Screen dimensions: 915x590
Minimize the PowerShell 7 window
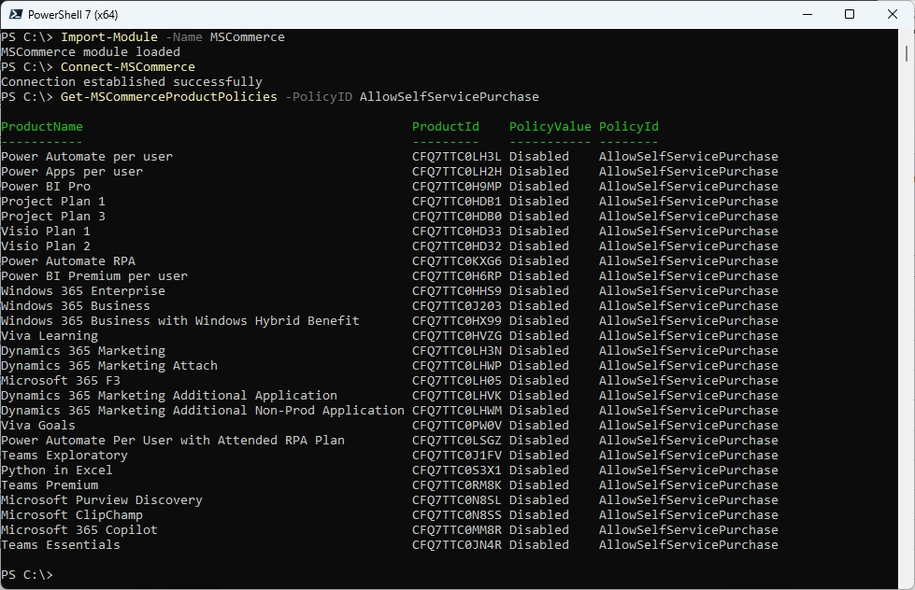coord(808,14)
